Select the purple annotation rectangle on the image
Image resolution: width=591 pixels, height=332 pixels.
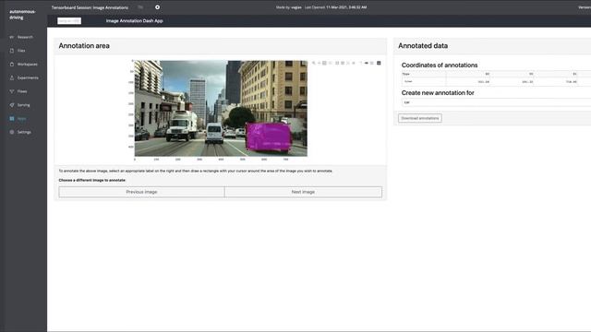pyautogui.click(x=269, y=137)
